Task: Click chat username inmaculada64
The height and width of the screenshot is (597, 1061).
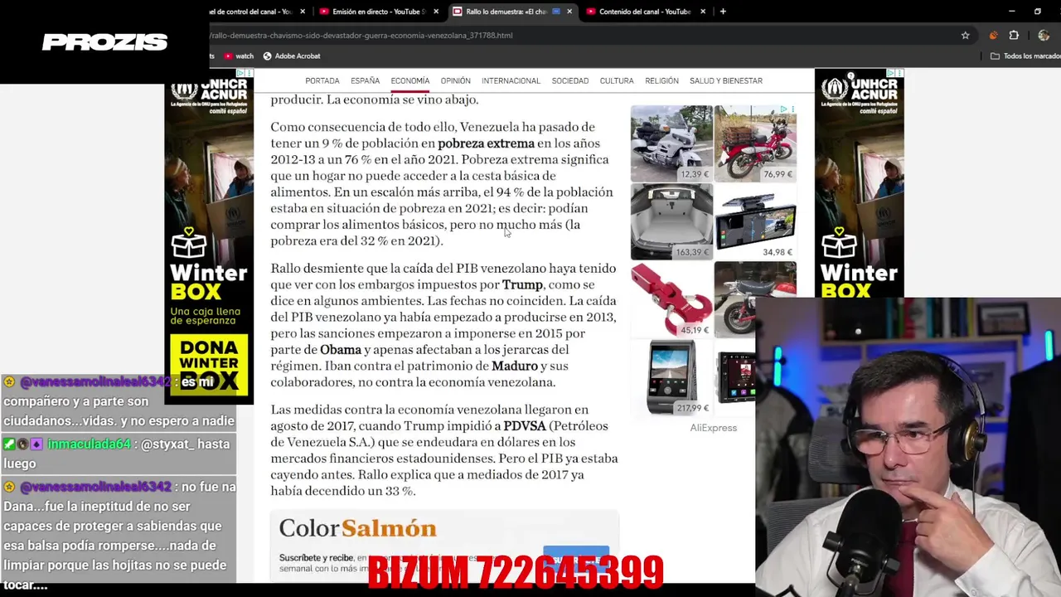Action: 90,444
